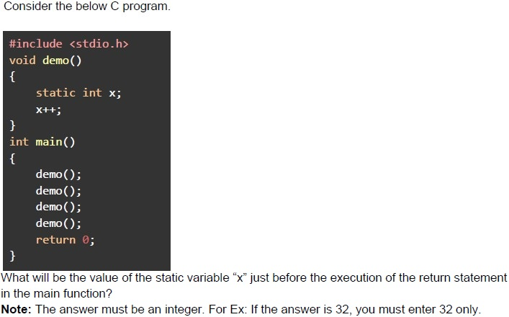509x317 pixels.
Task: Click the question text about static variable
Action: click(254, 278)
